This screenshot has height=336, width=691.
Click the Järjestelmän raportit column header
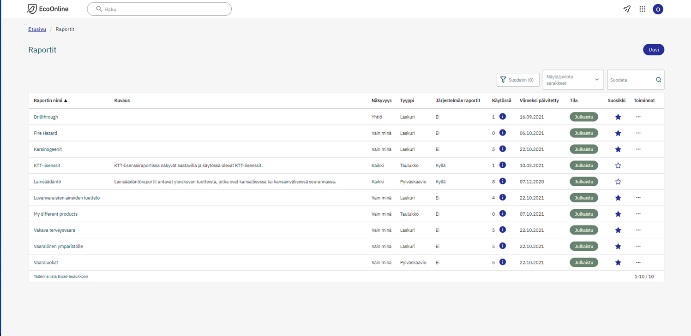(x=458, y=100)
